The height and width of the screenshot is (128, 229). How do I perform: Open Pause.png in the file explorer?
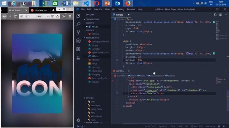[x=97, y=71]
